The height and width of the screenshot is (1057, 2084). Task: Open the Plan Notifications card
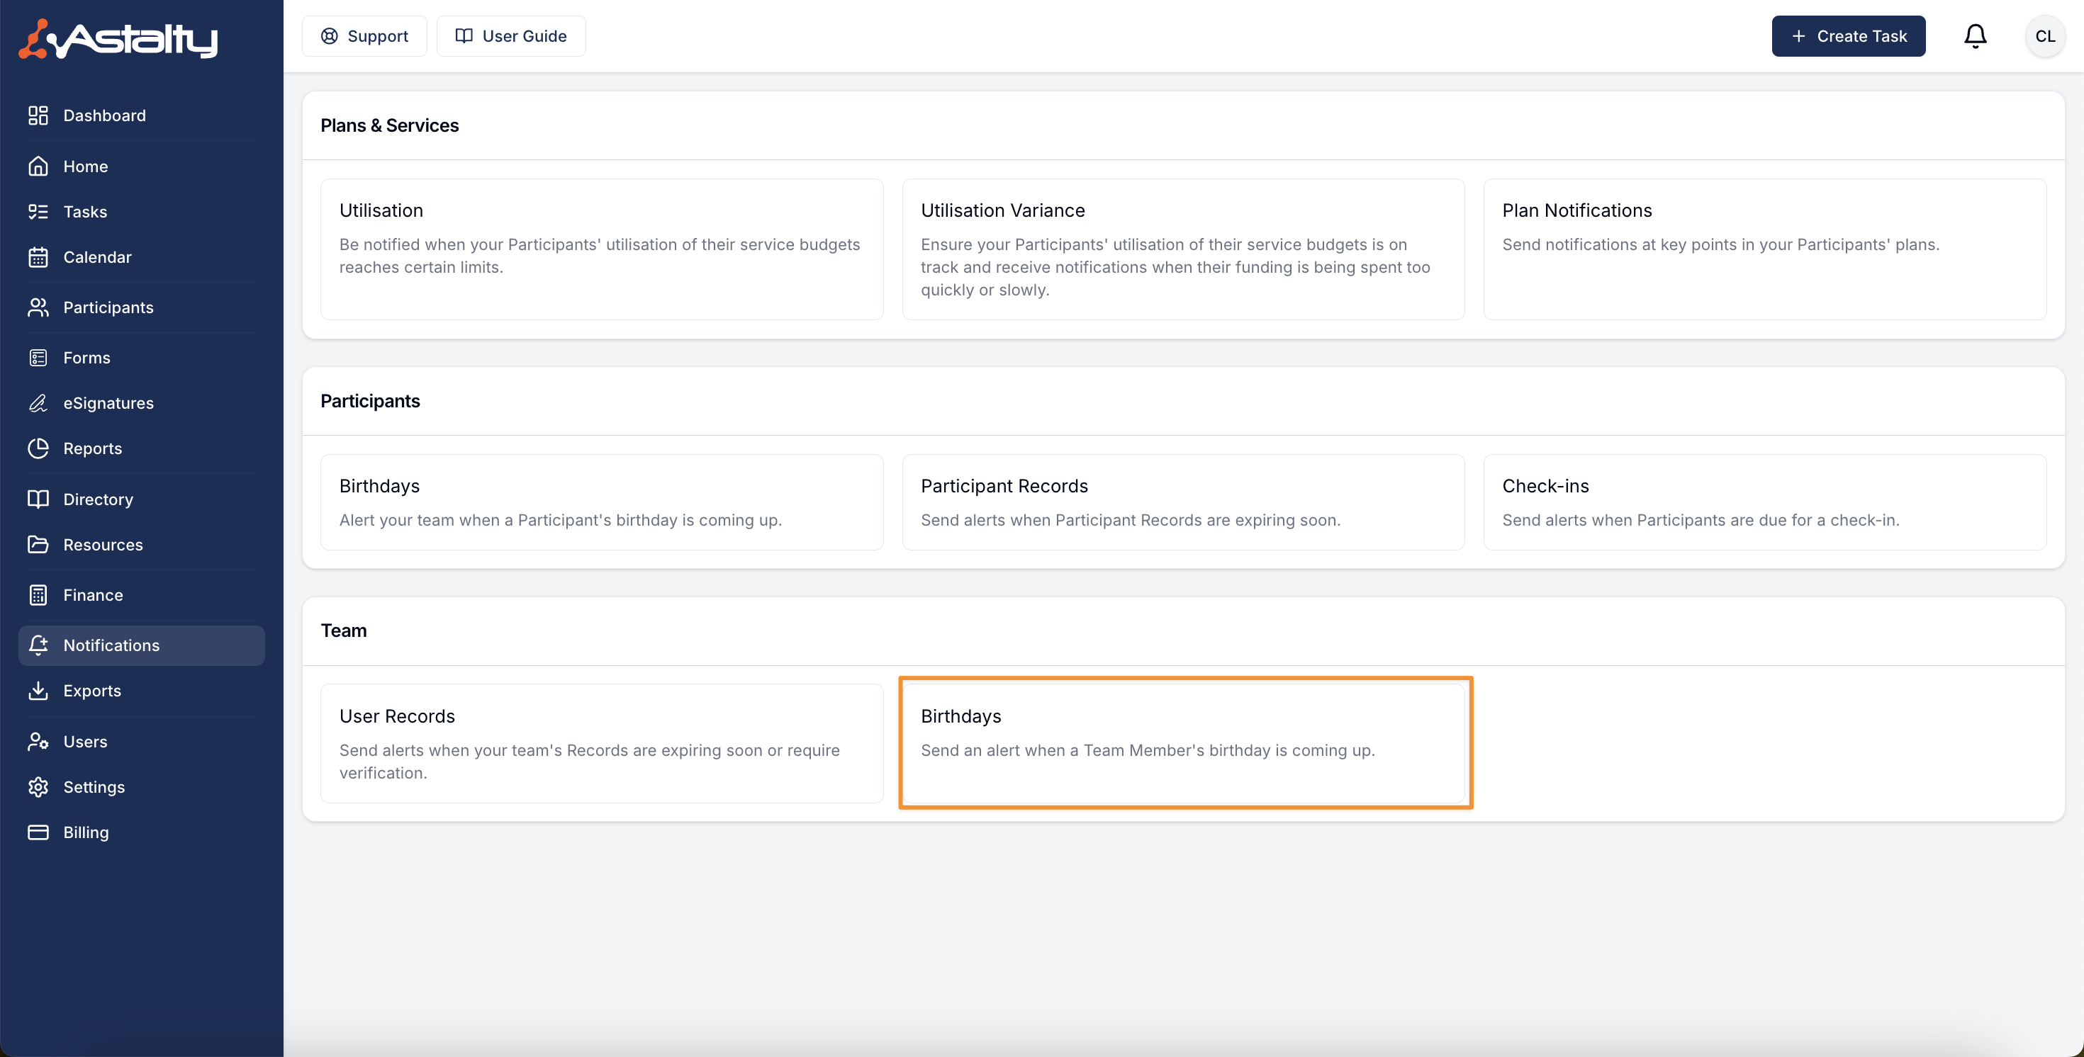coord(1764,249)
